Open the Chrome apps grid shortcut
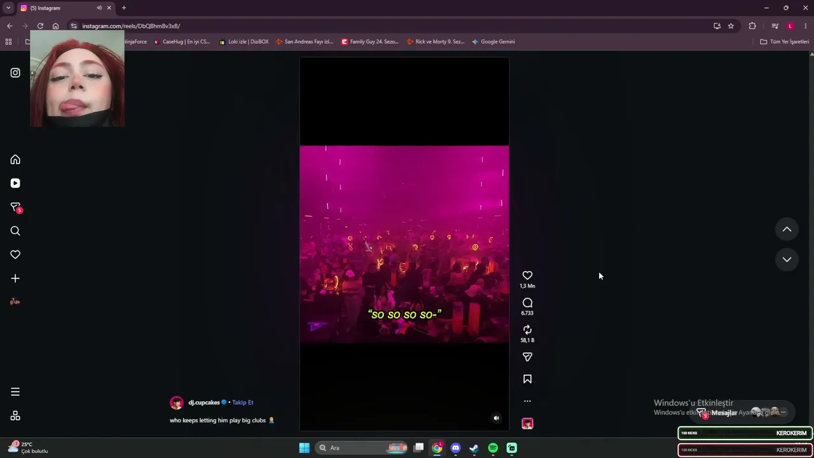 (x=8, y=42)
